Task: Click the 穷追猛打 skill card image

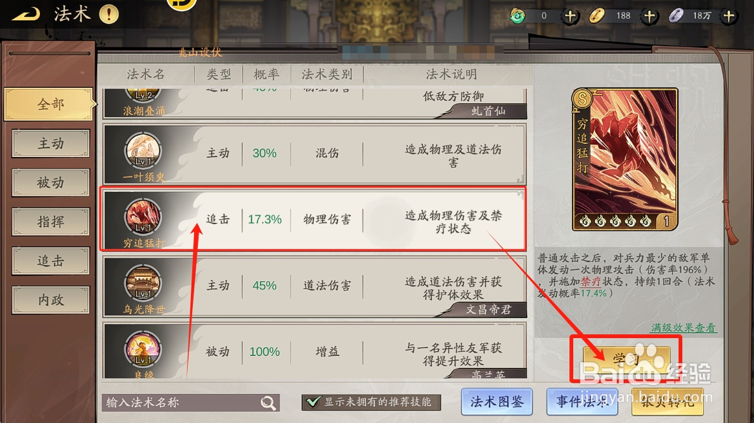Action: (625, 160)
